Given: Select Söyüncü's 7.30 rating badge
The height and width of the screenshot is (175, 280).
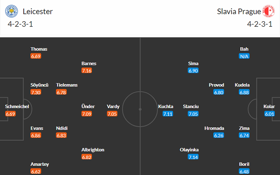Looking at the screenshot, I should click(x=36, y=93).
